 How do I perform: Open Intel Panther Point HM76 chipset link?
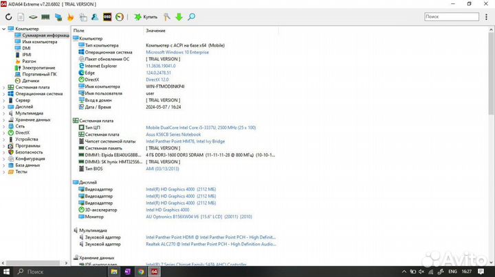point(186,141)
